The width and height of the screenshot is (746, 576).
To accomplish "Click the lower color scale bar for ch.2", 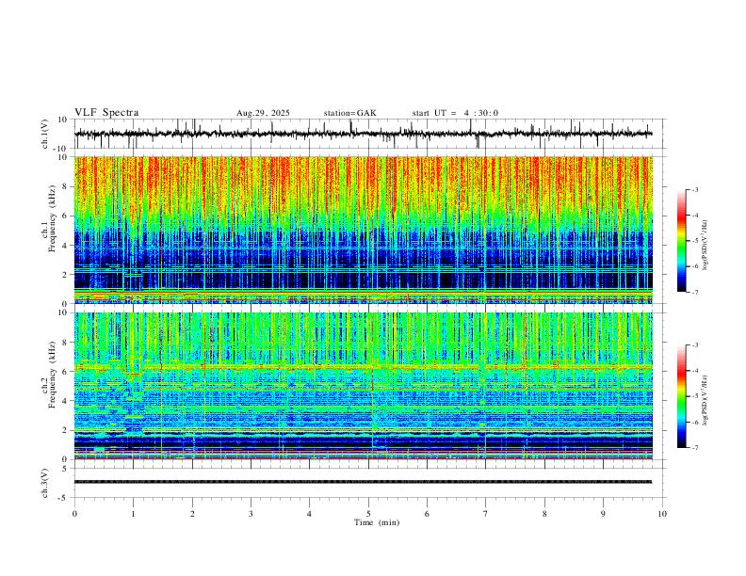I will click(x=682, y=396).
